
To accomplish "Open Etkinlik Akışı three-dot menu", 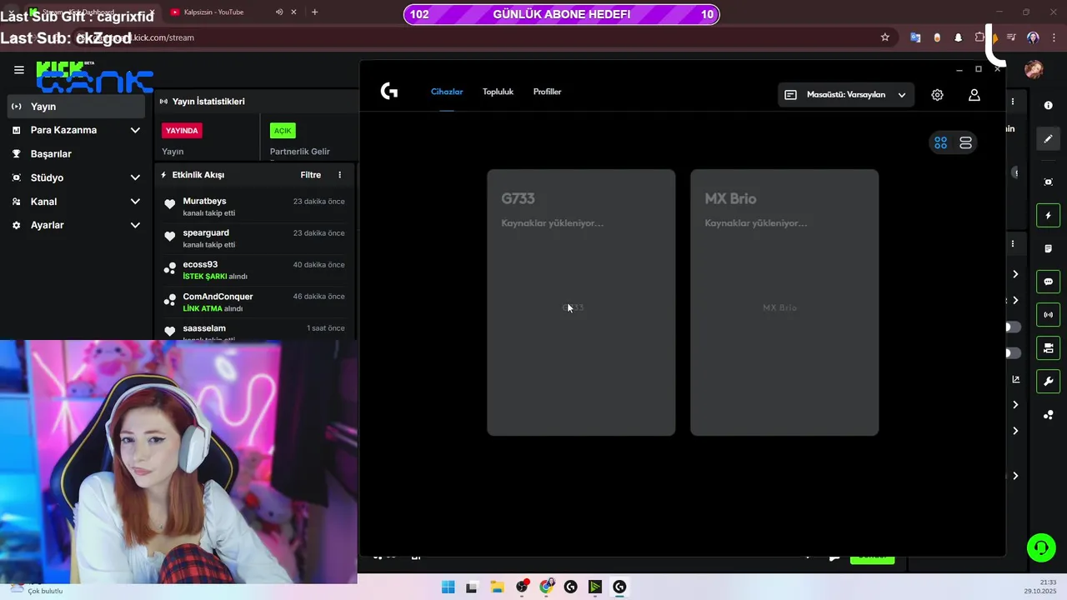I will pyautogui.click(x=339, y=175).
